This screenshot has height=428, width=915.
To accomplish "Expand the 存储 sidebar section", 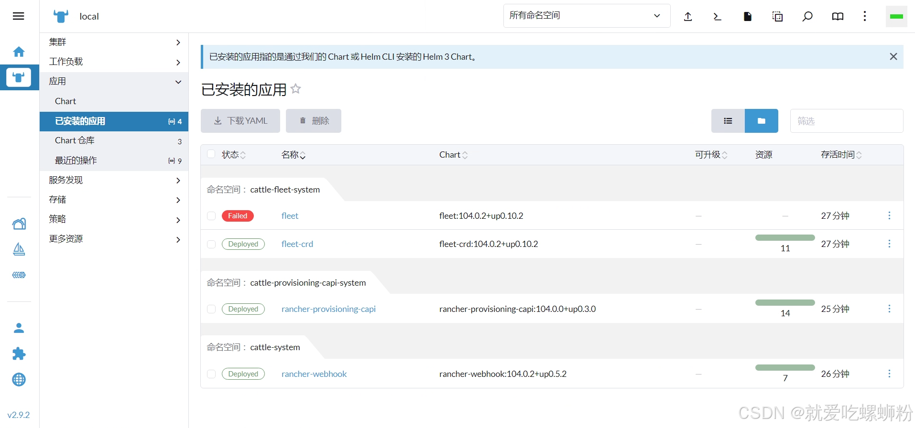I will point(114,200).
